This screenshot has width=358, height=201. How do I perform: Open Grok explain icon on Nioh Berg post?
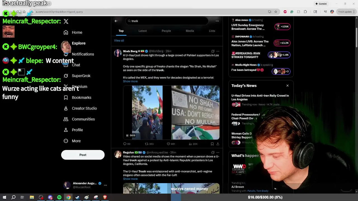pos(213,51)
